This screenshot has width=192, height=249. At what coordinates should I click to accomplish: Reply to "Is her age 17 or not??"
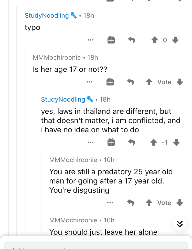click(x=131, y=82)
